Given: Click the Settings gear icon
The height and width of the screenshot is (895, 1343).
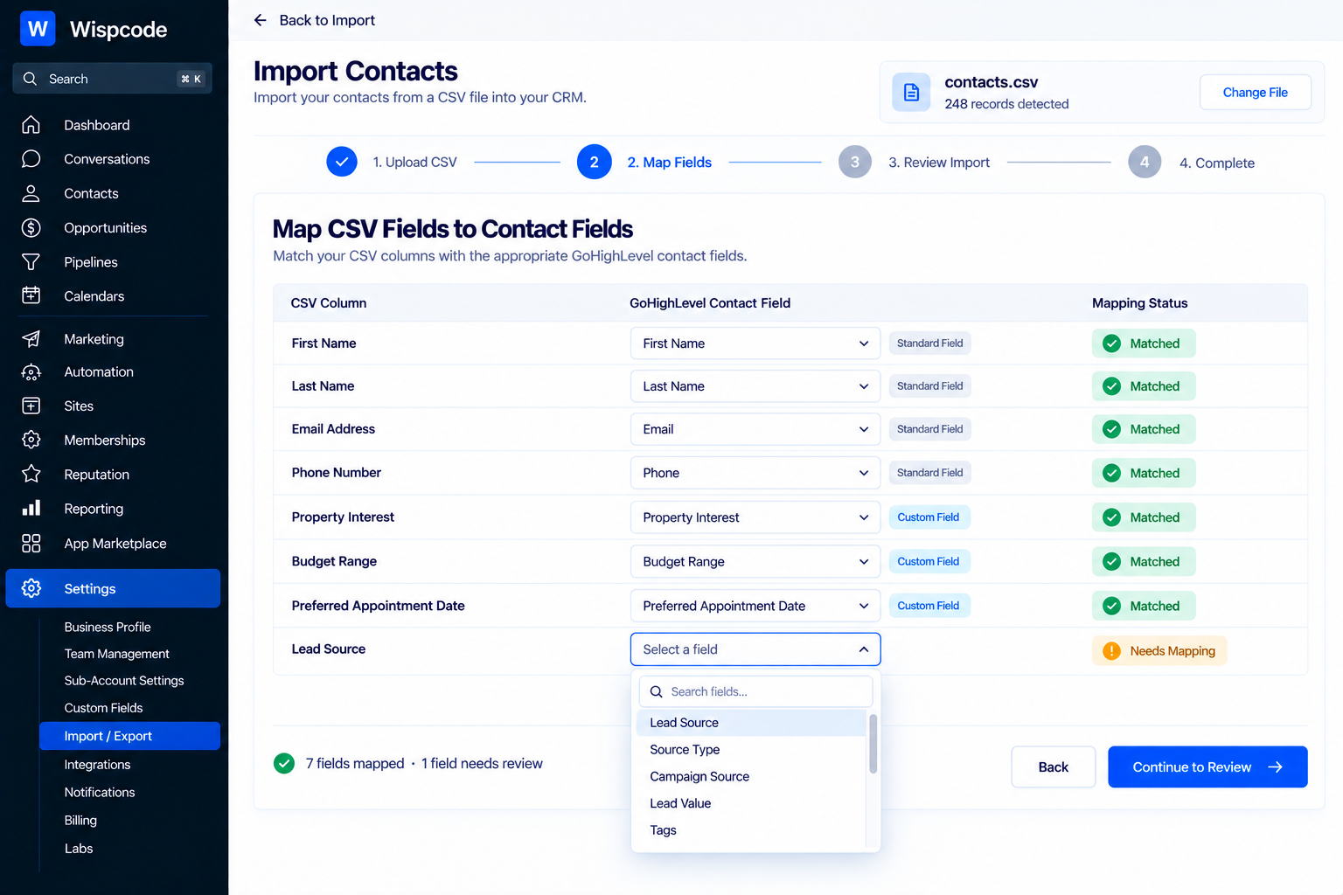Looking at the screenshot, I should coord(31,588).
